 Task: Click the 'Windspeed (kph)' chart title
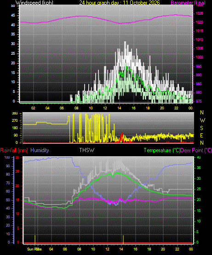34,3
